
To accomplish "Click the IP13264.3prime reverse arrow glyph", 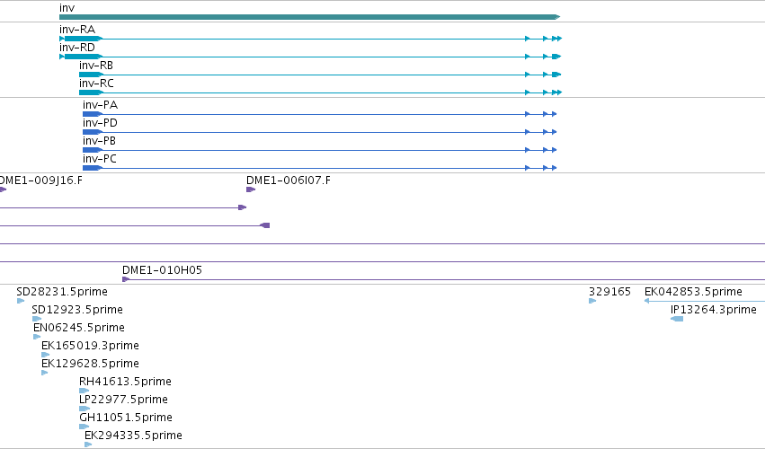I will tap(677, 319).
